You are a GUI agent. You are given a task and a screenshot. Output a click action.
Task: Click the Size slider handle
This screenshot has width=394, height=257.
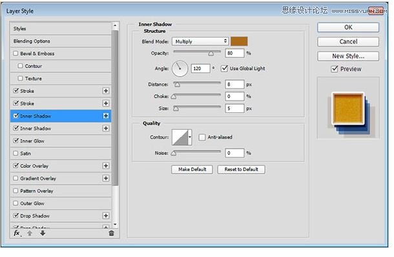176,108
